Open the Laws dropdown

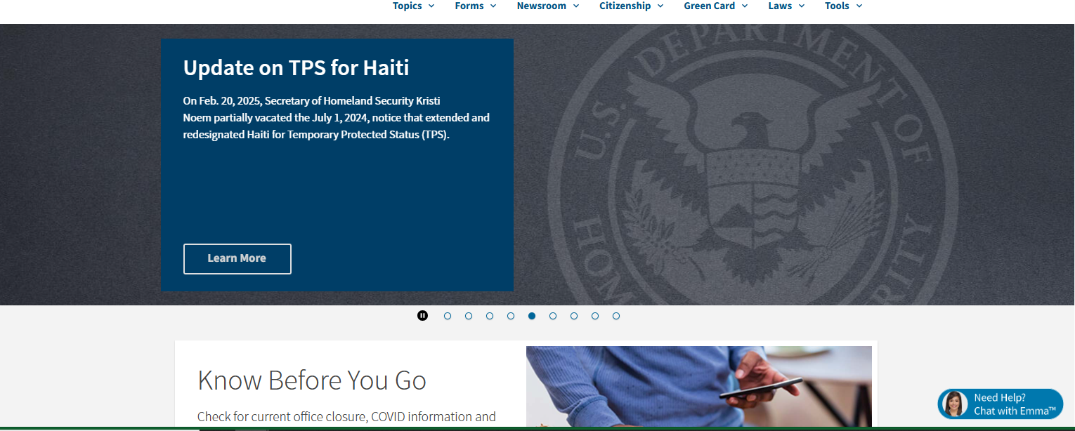click(786, 6)
